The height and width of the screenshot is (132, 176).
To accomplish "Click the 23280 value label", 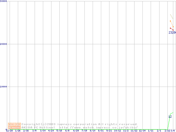I will pos(172,32).
